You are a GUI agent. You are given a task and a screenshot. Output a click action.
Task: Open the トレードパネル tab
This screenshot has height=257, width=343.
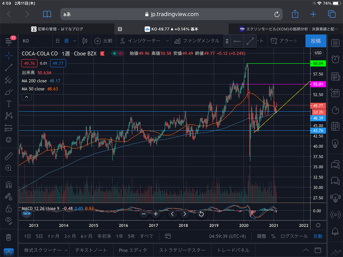(x=233, y=250)
